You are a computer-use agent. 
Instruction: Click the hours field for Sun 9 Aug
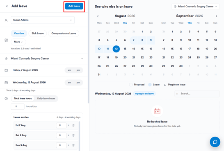tap(61, 145)
